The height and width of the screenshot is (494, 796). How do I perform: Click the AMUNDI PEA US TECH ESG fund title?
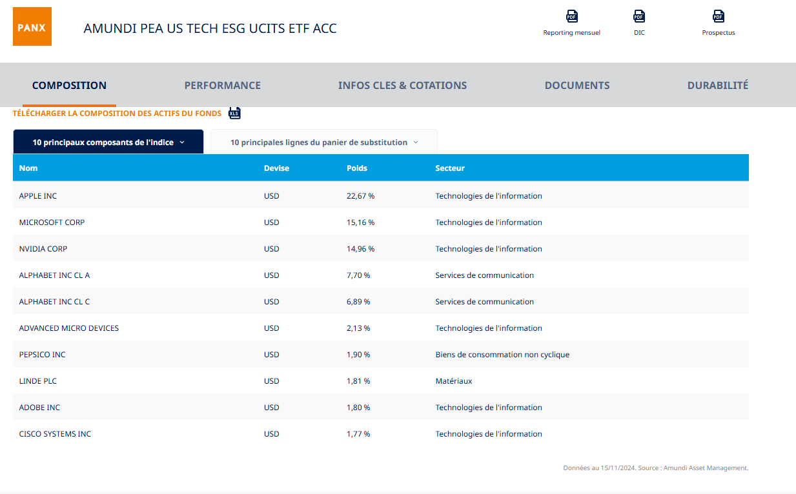(x=210, y=28)
